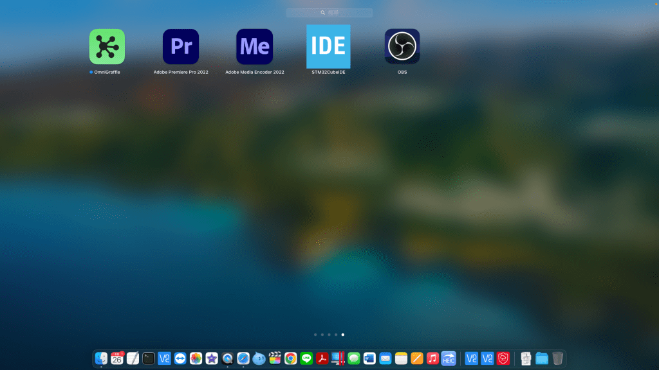Open the Photos app in Dock
The height and width of the screenshot is (370, 659).
click(x=196, y=358)
